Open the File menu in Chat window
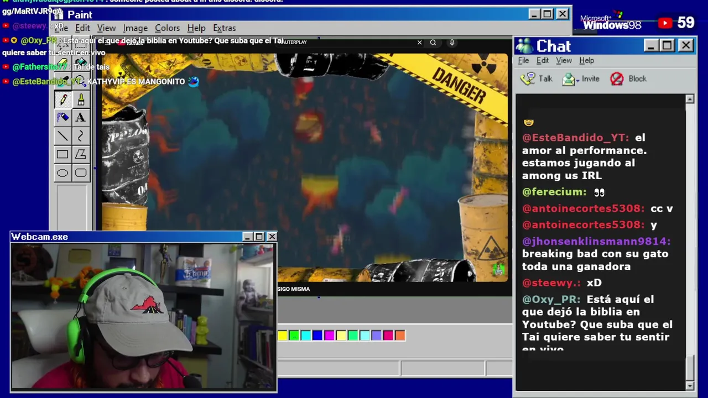Image resolution: width=708 pixels, height=398 pixels. click(x=523, y=60)
